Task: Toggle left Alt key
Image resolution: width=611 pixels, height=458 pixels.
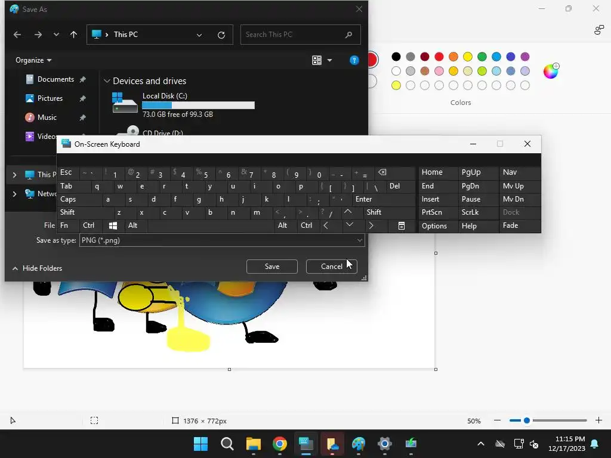Action: coord(136,225)
